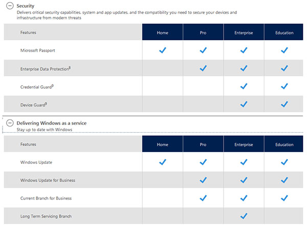The width and height of the screenshot is (307, 227).
Task: Click Windows Update for Business Pro checkmark
Action: [x=203, y=180]
